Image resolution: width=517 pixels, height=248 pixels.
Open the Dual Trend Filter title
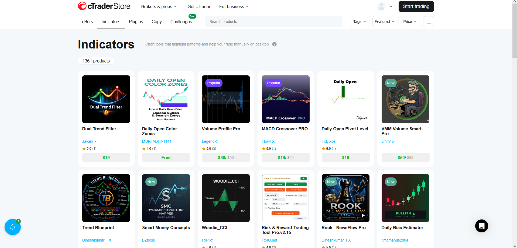coord(99,129)
